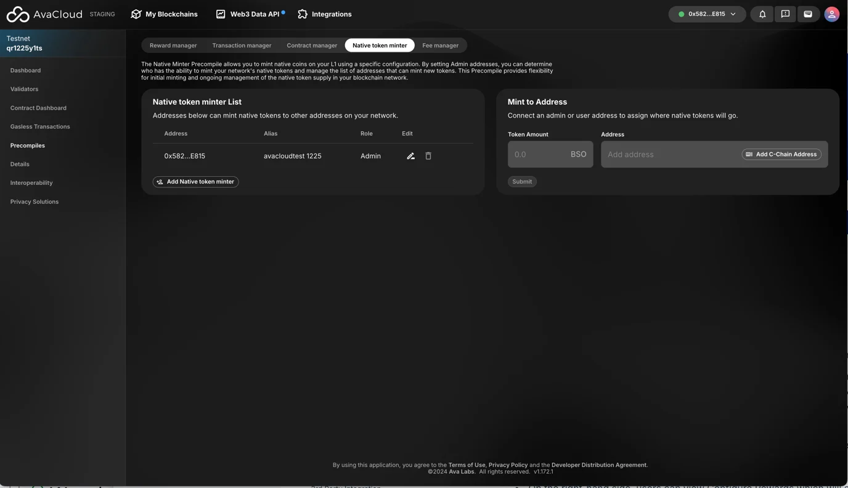Open Gasless Transactions in the sidebar
848x488 pixels.
coord(40,127)
